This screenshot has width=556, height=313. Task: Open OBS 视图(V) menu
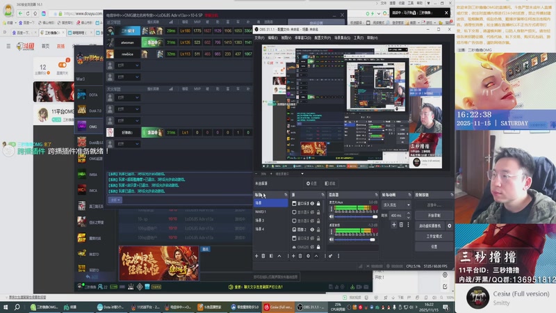[x=286, y=38]
